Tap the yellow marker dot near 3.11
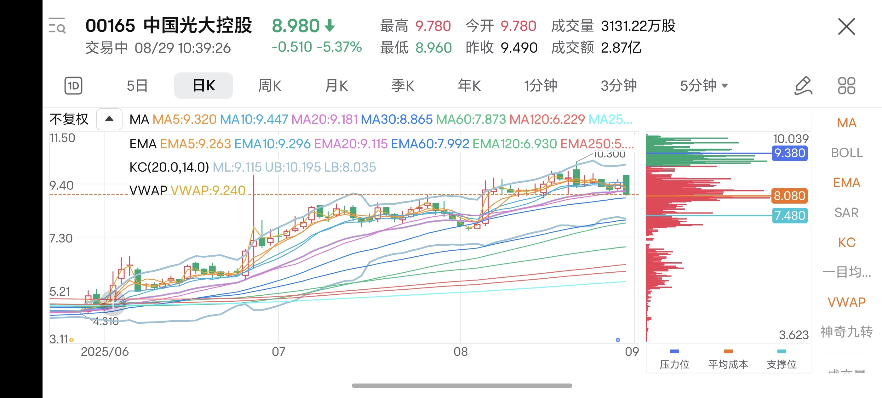The image size is (882, 398). pyautogui.click(x=72, y=340)
